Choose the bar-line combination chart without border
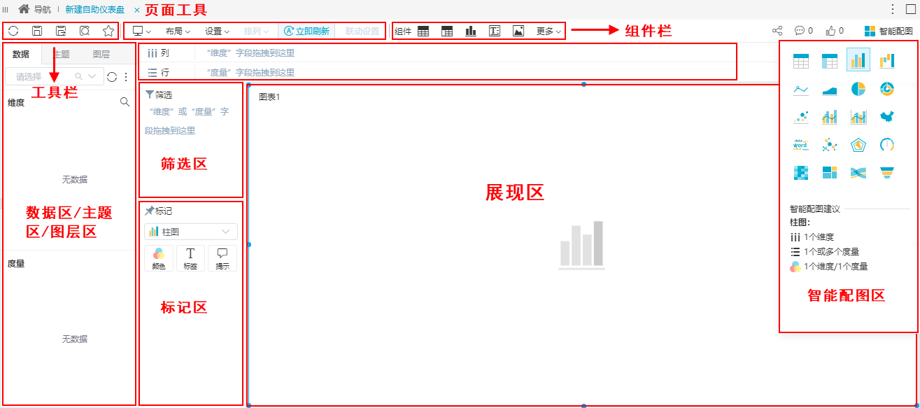This screenshot has height=408, width=920. (830, 117)
